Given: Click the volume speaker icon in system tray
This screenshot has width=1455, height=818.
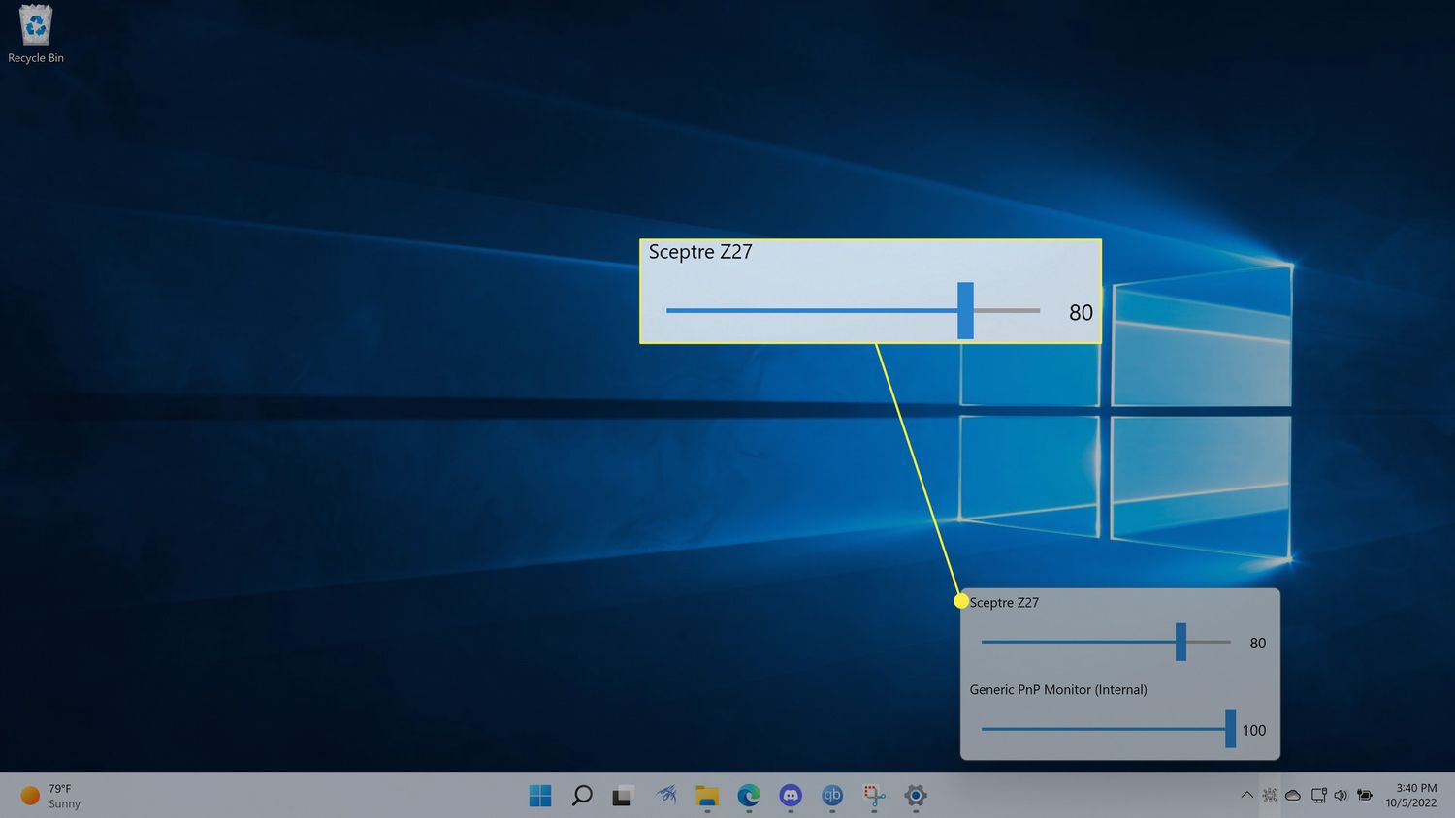Looking at the screenshot, I should 1341,796.
